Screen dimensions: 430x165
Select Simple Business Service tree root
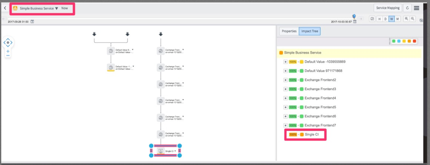pyautogui.click(x=302, y=53)
